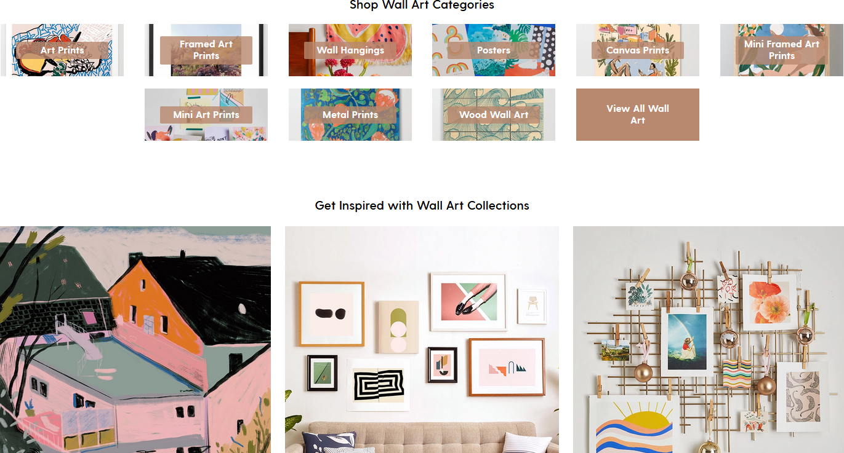The width and height of the screenshot is (844, 453).
Task: Click the loafers framed print on gallery wall
Action: tap(468, 302)
